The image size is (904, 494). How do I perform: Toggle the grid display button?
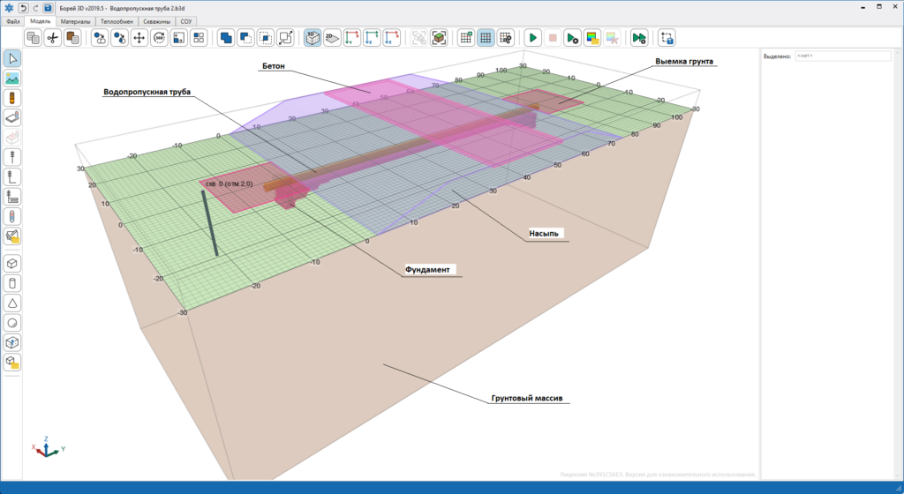click(x=486, y=38)
